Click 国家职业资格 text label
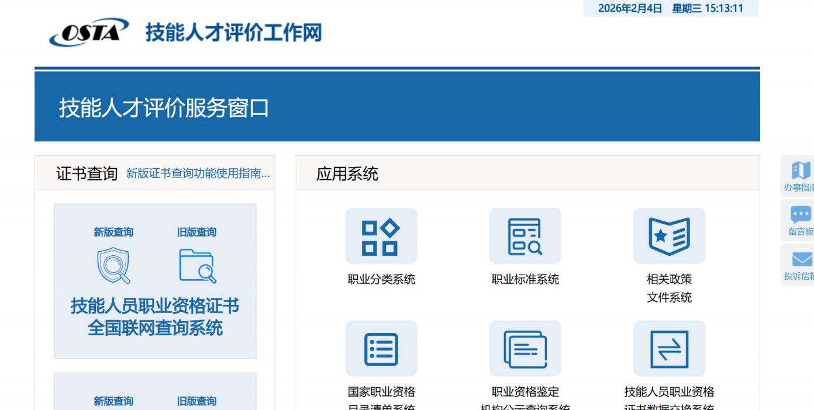The height and width of the screenshot is (410, 814). click(x=381, y=391)
